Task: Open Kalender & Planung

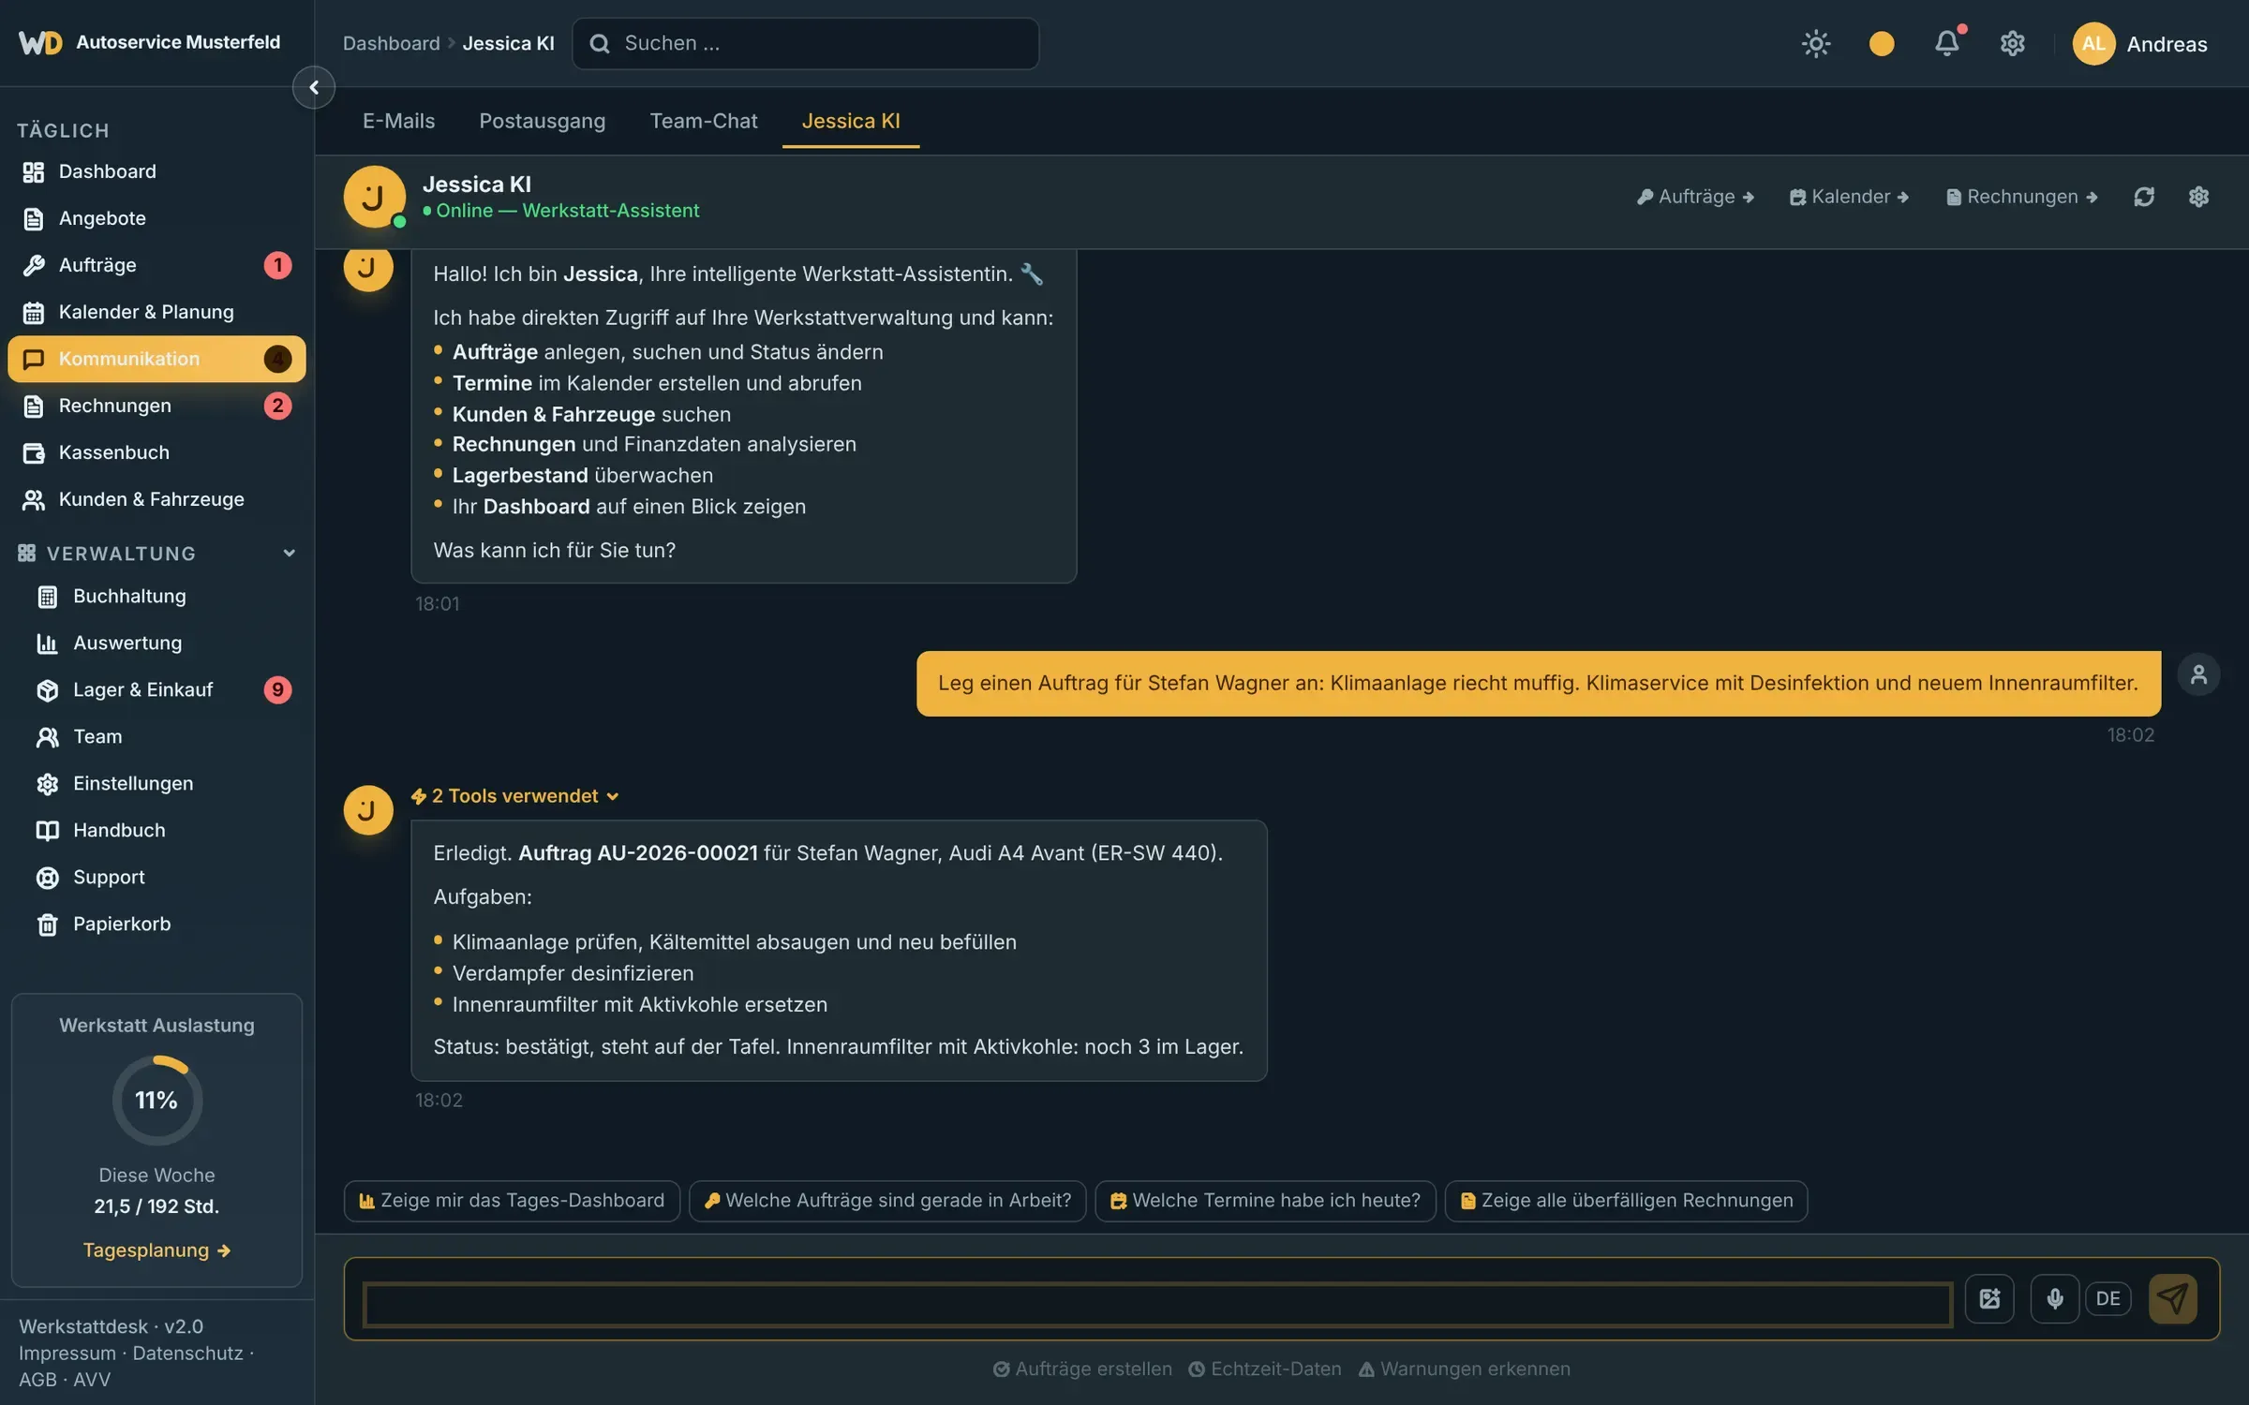Action: tap(156, 312)
